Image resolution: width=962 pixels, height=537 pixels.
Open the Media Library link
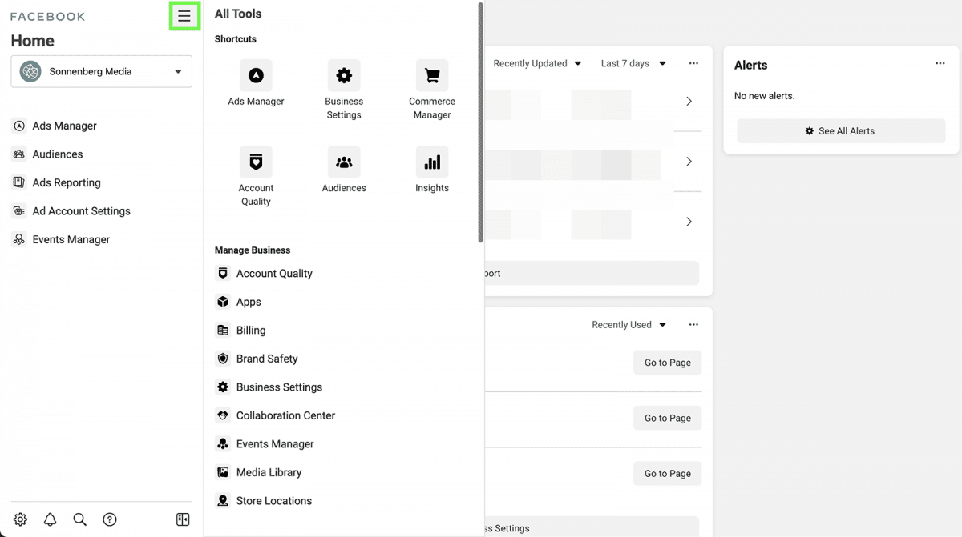[x=269, y=472]
